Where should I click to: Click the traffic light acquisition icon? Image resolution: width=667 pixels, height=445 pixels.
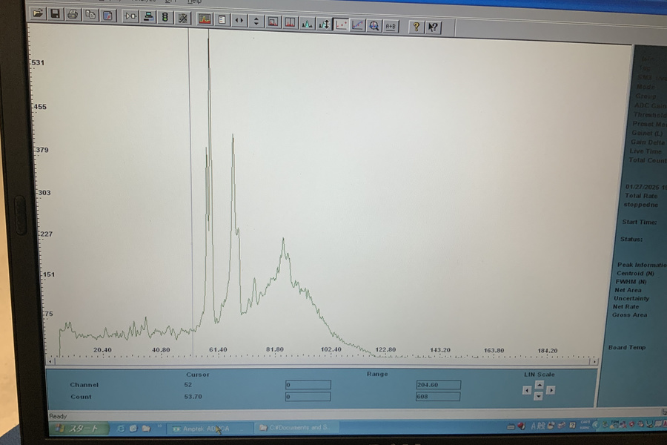coord(165,17)
